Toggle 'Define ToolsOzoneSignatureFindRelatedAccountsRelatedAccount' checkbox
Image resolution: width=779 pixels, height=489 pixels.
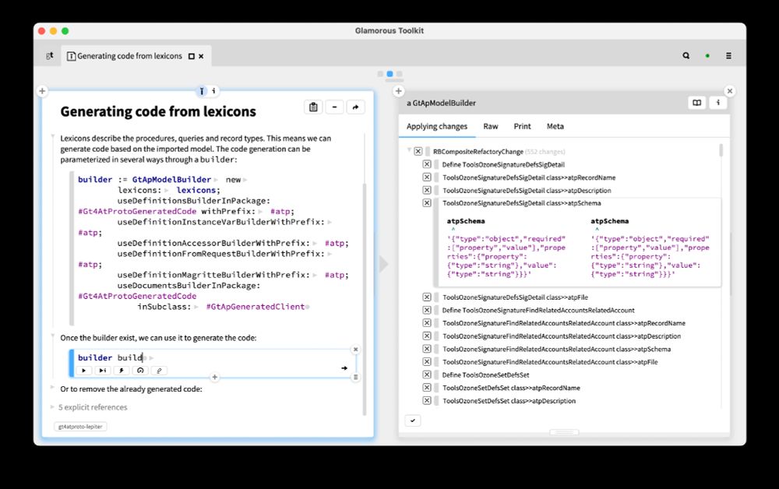click(427, 310)
